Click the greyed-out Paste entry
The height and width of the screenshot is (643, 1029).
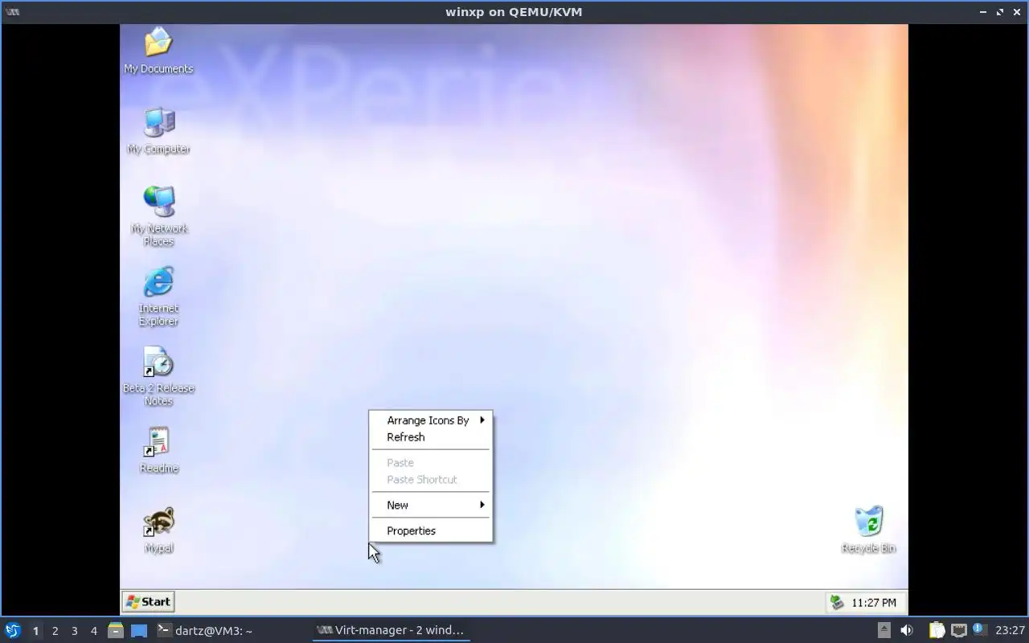coord(431,463)
